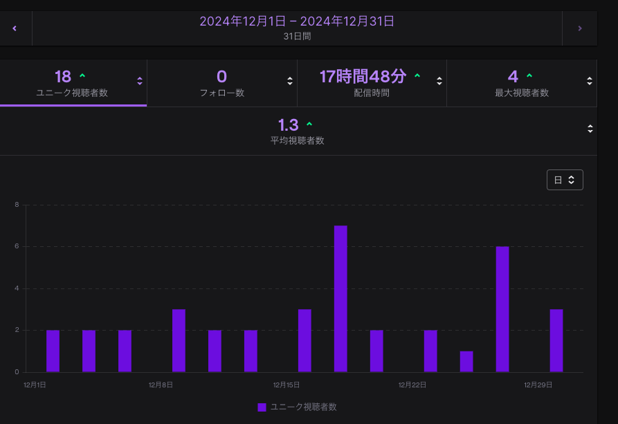618x424 pixels.
Task: Click the purple legend swatch for ユニーク視聴者数
Action: pos(262,407)
